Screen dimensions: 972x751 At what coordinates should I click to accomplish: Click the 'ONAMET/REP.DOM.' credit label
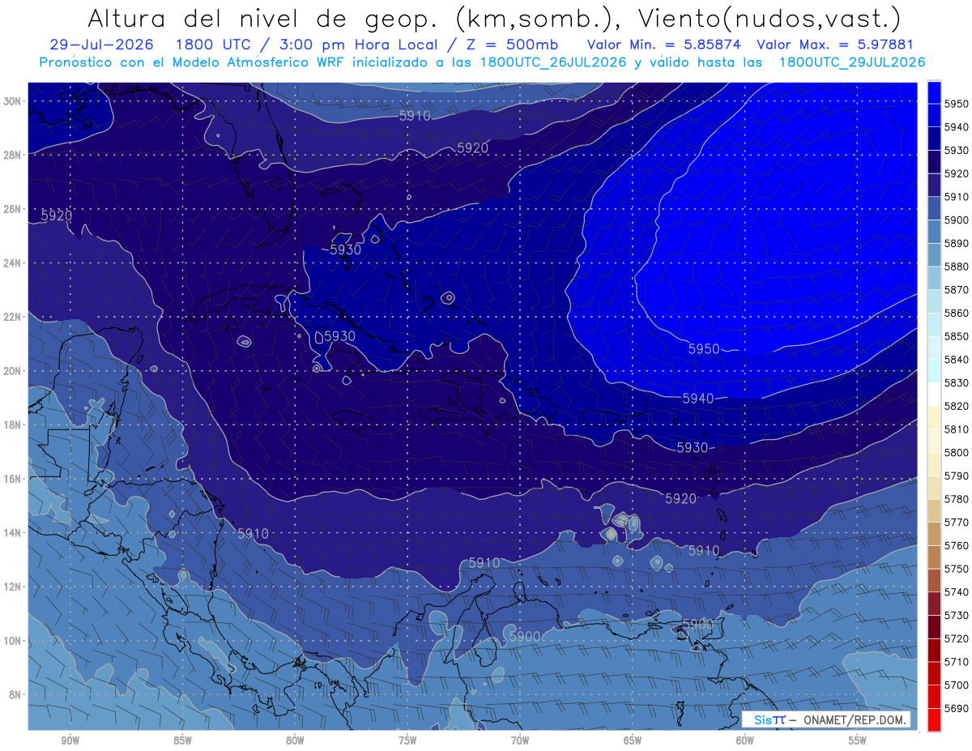854,720
